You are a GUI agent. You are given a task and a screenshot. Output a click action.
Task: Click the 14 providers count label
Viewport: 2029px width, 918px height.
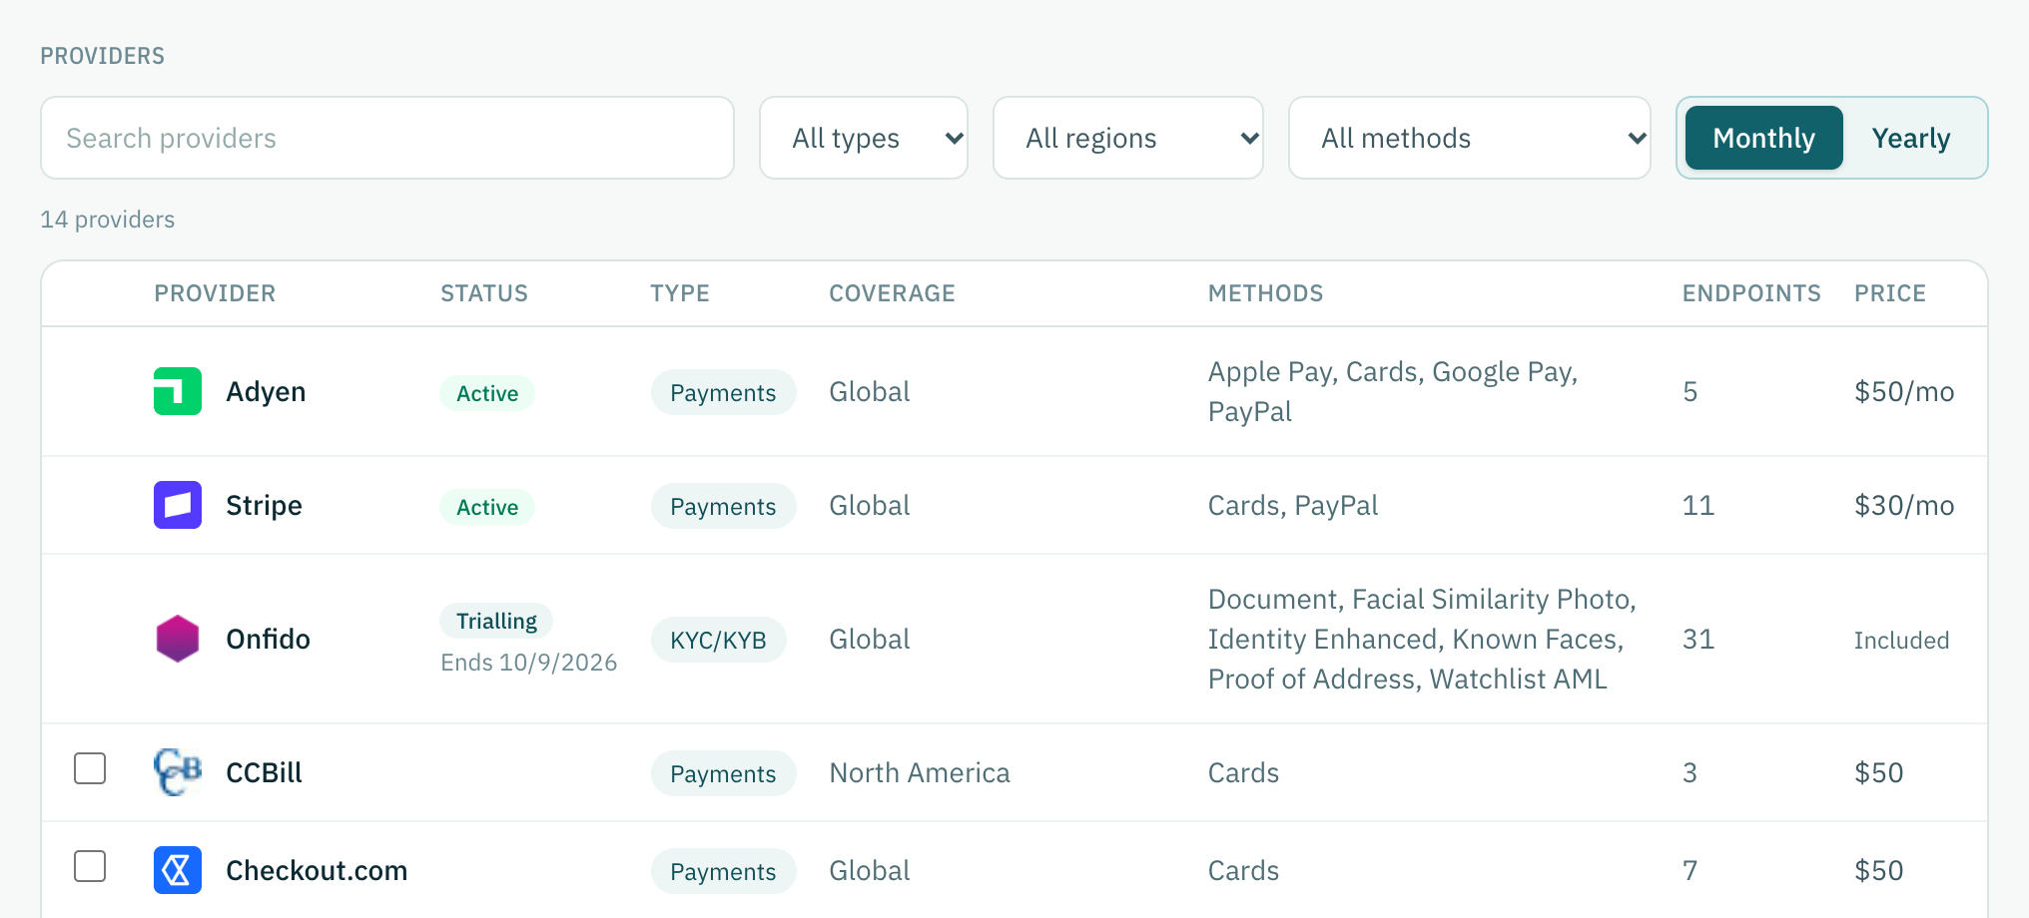click(x=107, y=220)
